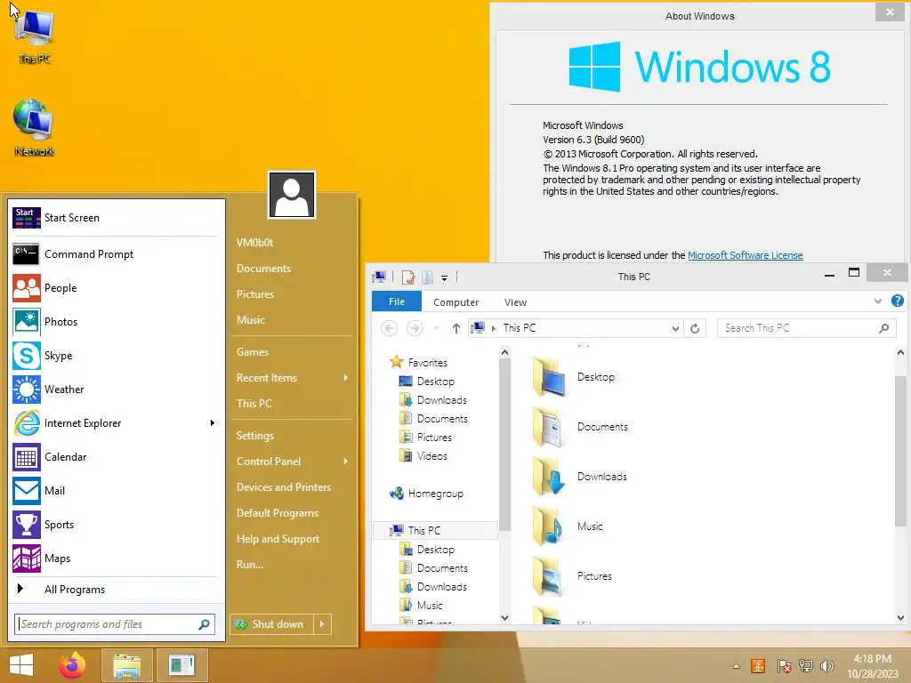Click the New folder quick access icon
Viewport: 911px width, 683px height.
(x=428, y=277)
